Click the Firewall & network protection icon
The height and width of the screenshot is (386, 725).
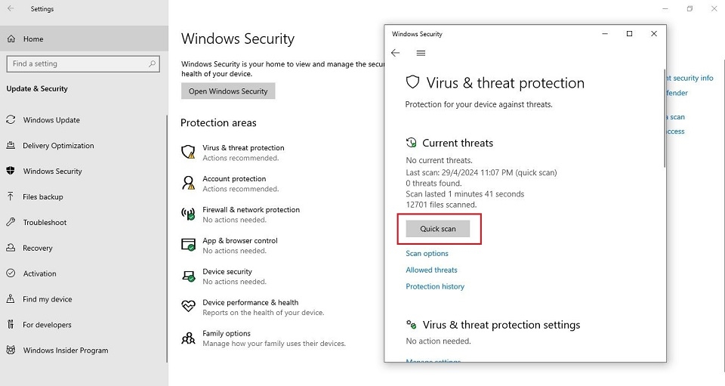coord(188,214)
